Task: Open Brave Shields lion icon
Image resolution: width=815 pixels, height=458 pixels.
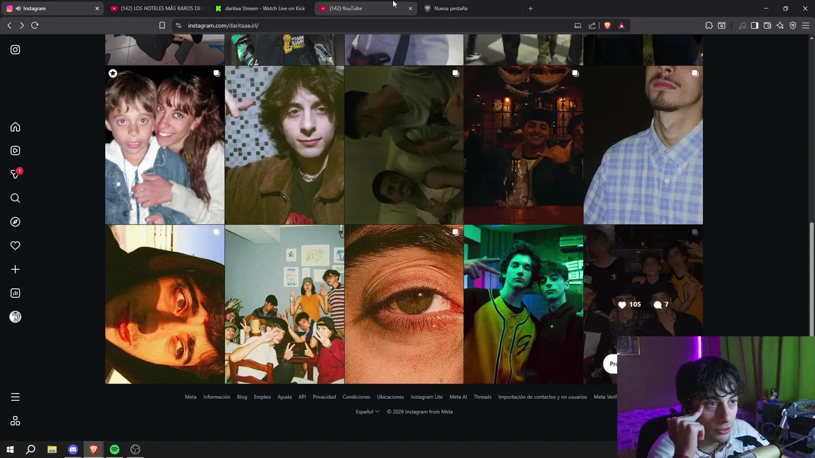Action: pos(607,25)
